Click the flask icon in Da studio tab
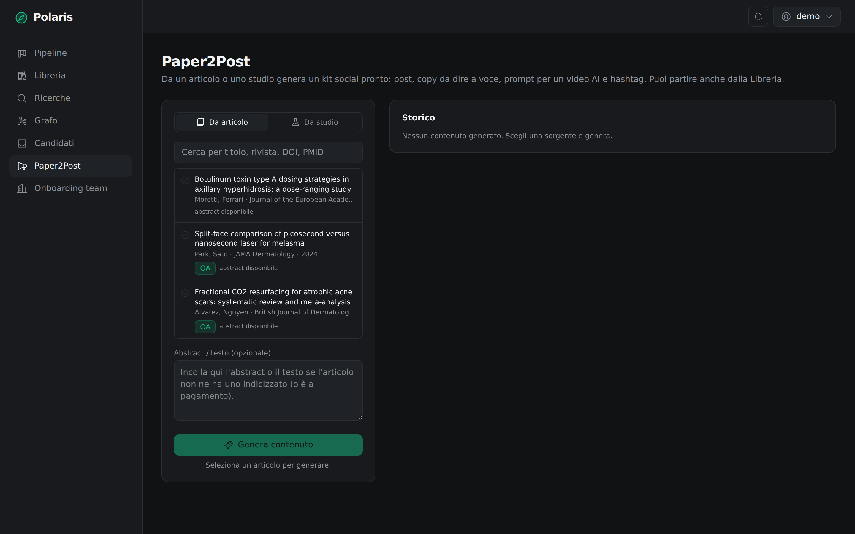 coord(295,122)
